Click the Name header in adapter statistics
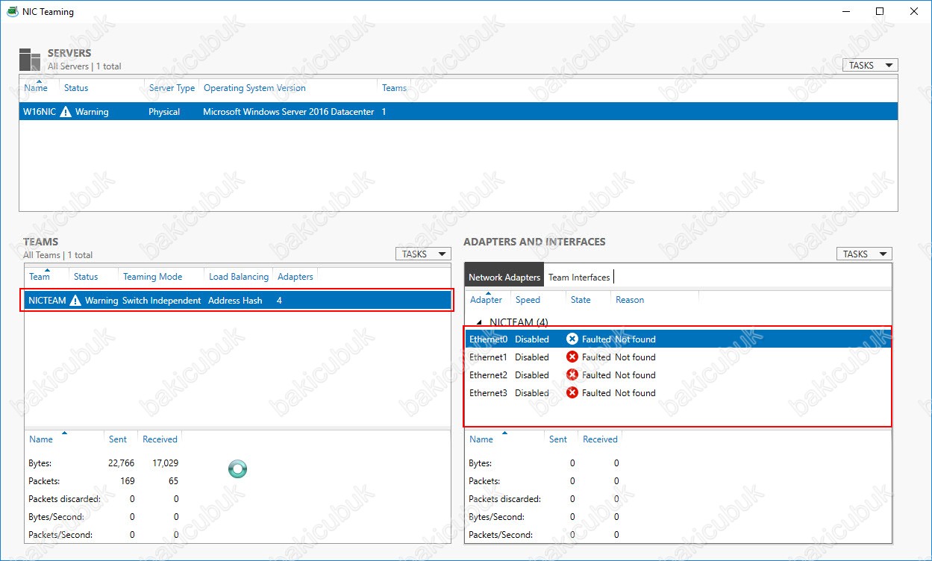The width and height of the screenshot is (932, 561). (x=481, y=439)
